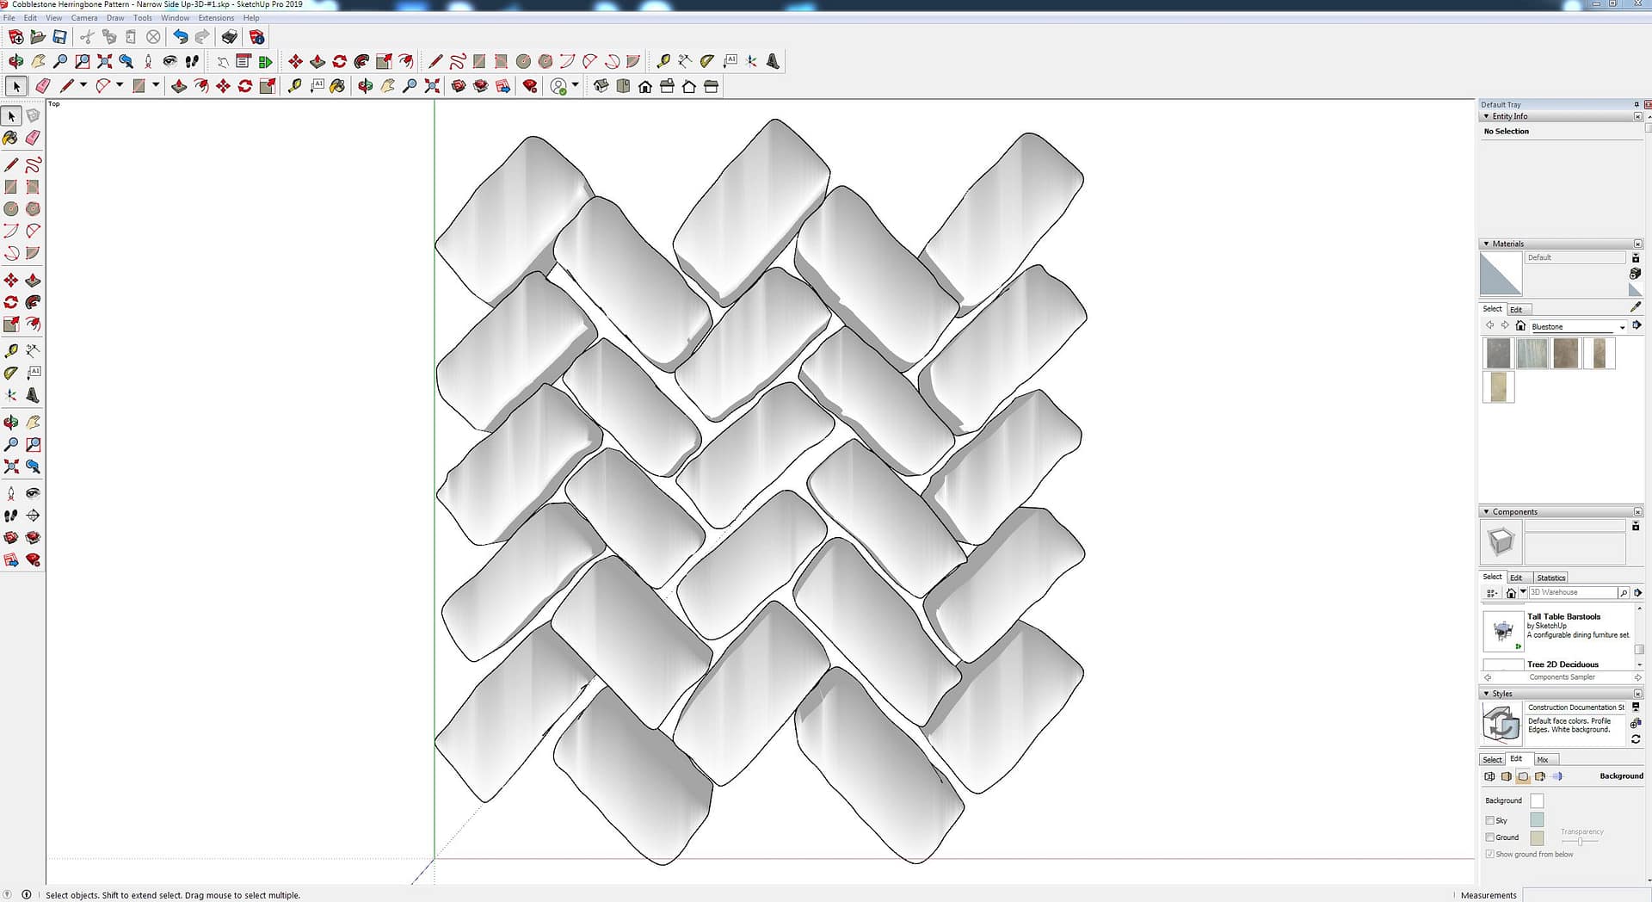Open the Extensions menu
The image size is (1652, 902).
coord(216,17)
